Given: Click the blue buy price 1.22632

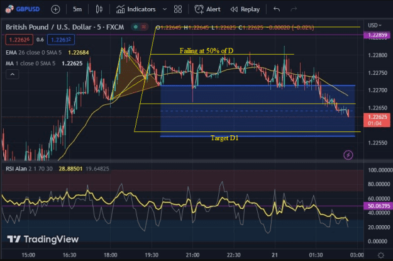Looking at the screenshot, I should [61, 40].
